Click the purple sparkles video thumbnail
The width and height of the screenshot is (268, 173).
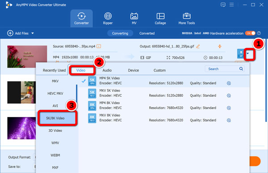point(21,128)
